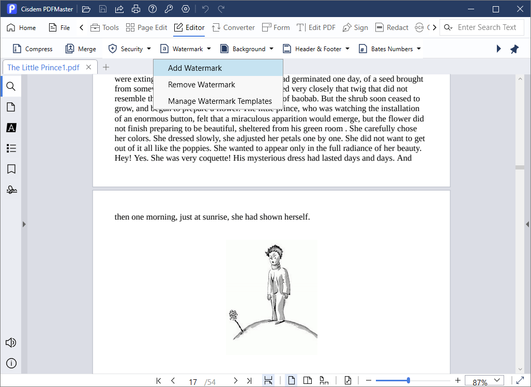Open help via the question mark icon
This screenshot has width=531, height=387.
[x=153, y=9]
